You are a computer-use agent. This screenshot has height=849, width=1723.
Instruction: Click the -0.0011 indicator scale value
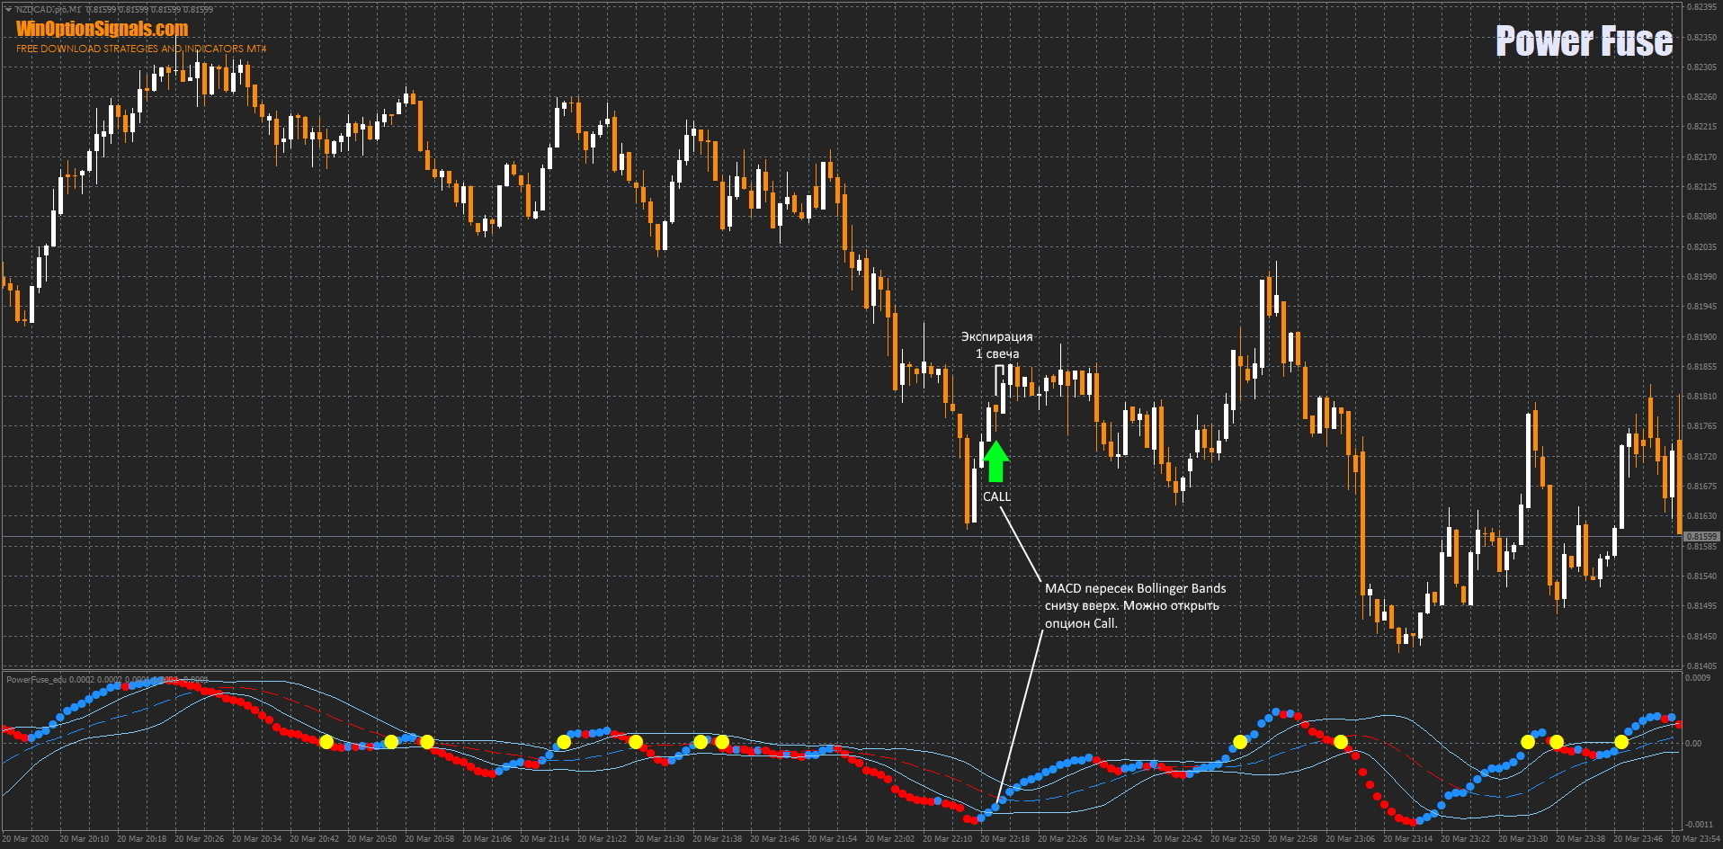point(1698,824)
